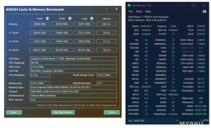Click the info icon next to Write

pyautogui.click(x=69, y=19)
